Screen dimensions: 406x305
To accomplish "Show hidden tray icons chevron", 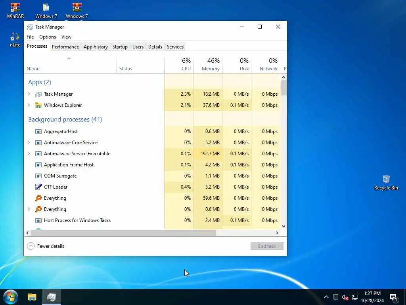I will coord(326,297).
